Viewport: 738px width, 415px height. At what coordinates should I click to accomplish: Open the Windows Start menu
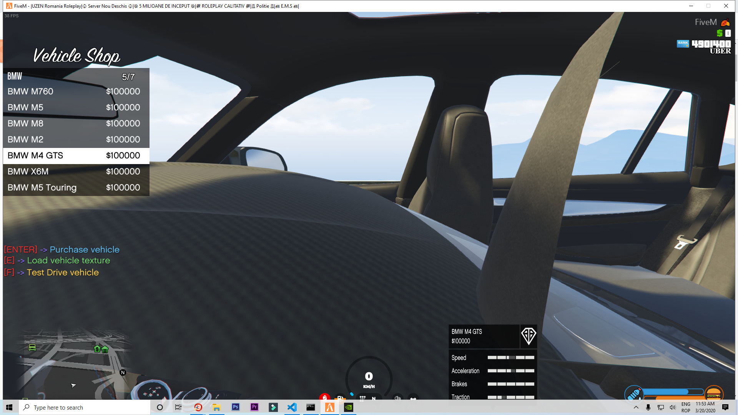pos(9,407)
